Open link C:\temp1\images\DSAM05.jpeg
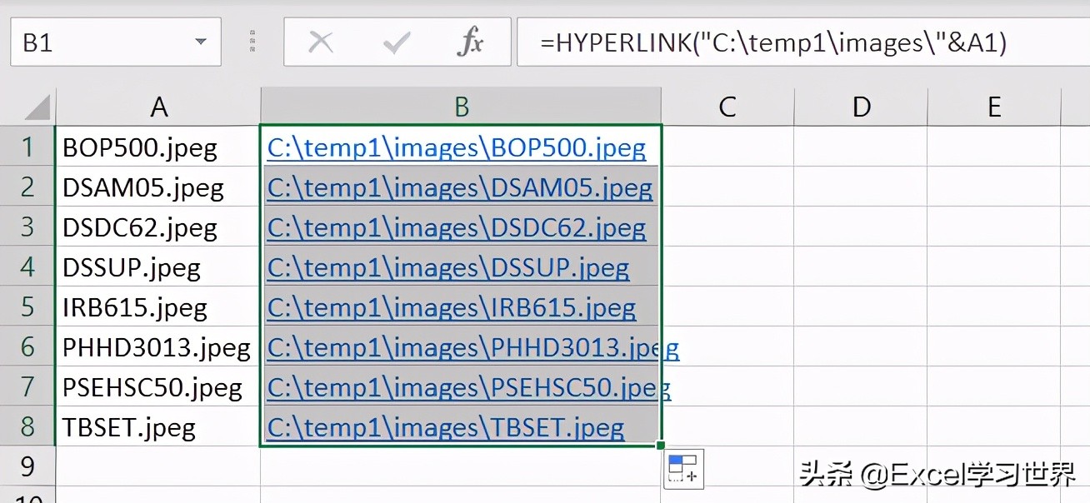This screenshot has height=503, width=1090. tap(459, 188)
